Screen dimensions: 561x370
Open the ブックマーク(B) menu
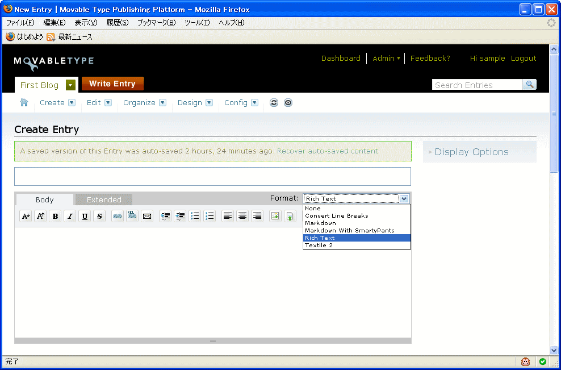(157, 23)
